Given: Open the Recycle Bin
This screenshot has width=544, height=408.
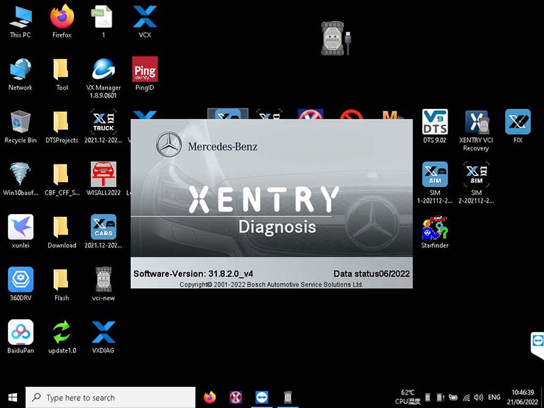Looking at the screenshot, I should [x=20, y=127].
